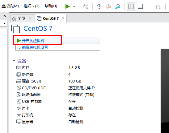
Task: Select the 显示器 label
Action: coord(27,122)
